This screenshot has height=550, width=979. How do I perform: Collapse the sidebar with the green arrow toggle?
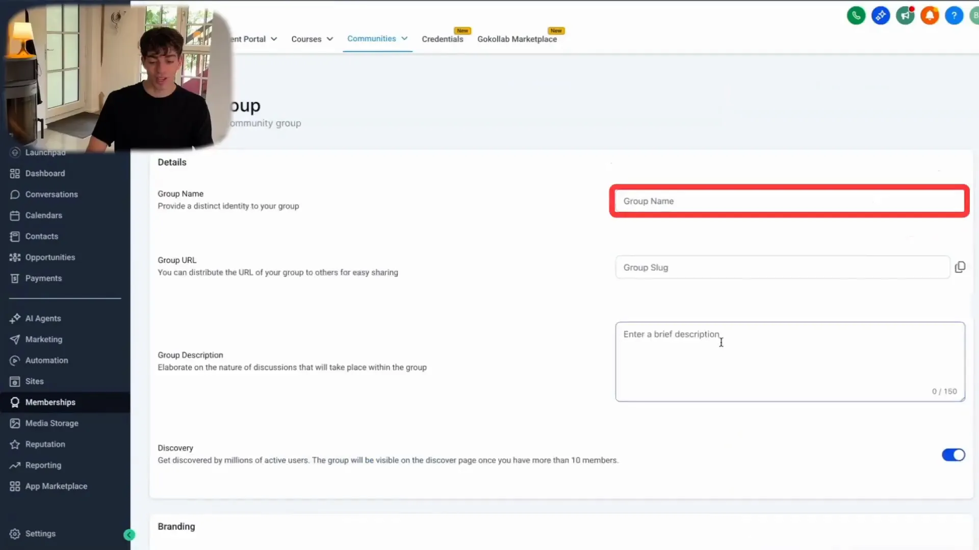click(x=129, y=534)
